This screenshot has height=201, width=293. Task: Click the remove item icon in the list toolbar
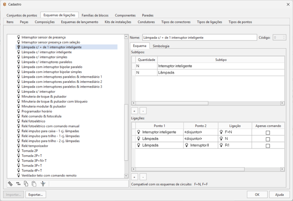[x=18, y=184]
